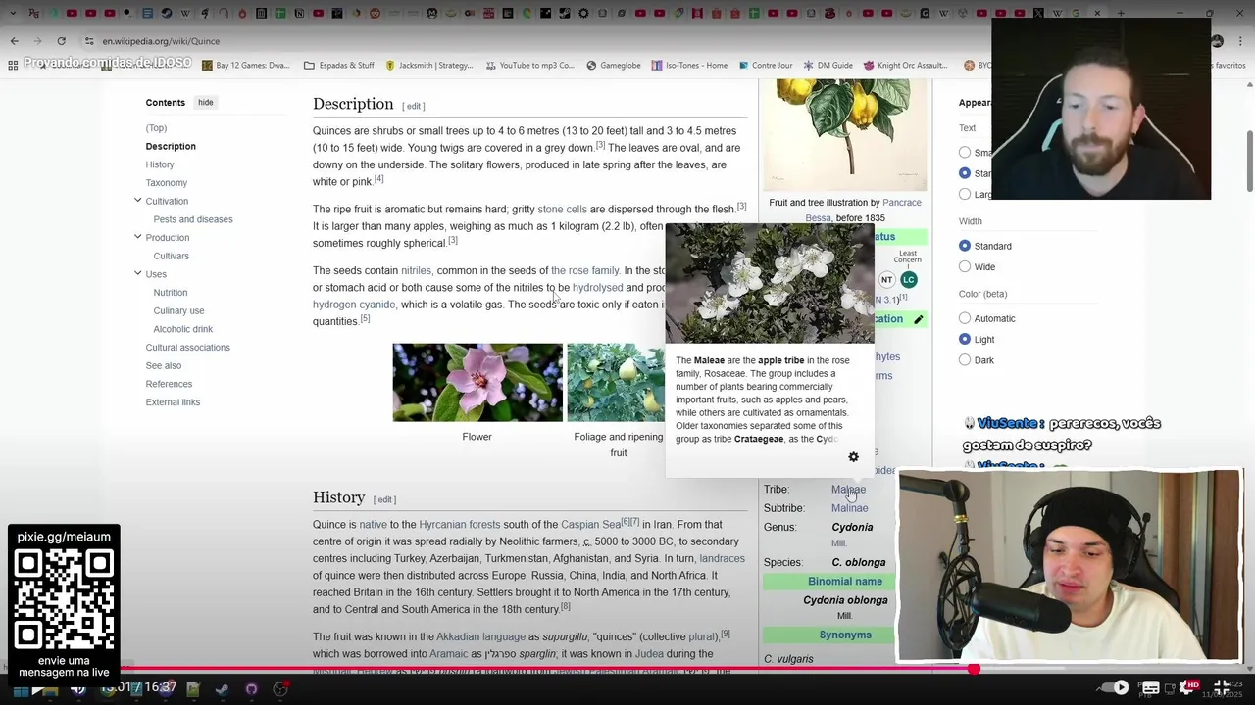Open the Pancrace Bessa link

(863, 211)
